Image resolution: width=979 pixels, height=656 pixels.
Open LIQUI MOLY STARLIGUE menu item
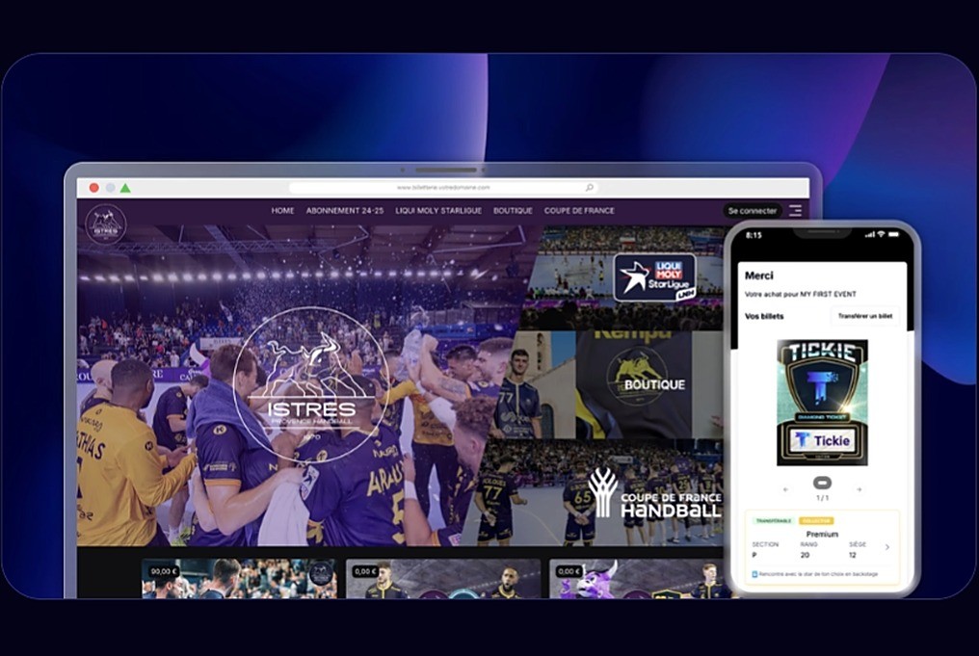coord(438,211)
